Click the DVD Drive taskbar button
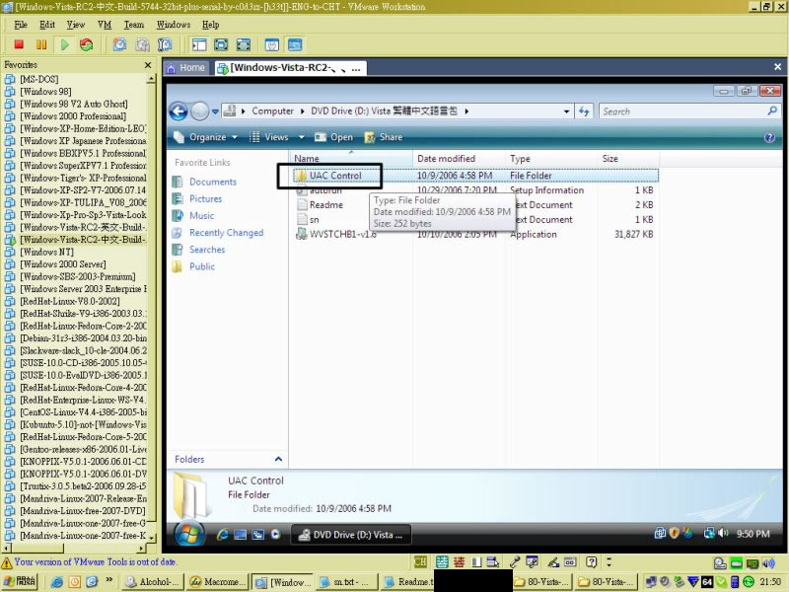The image size is (789, 592). click(x=351, y=535)
